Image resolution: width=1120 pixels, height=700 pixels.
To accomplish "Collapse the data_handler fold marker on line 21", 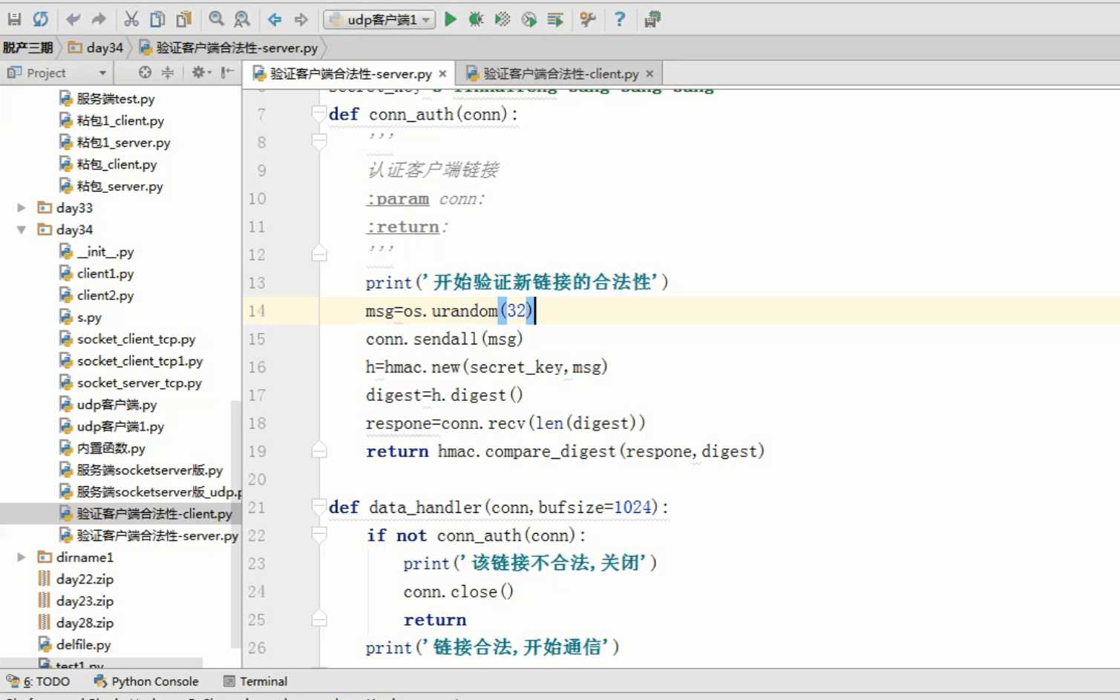I will [x=319, y=507].
